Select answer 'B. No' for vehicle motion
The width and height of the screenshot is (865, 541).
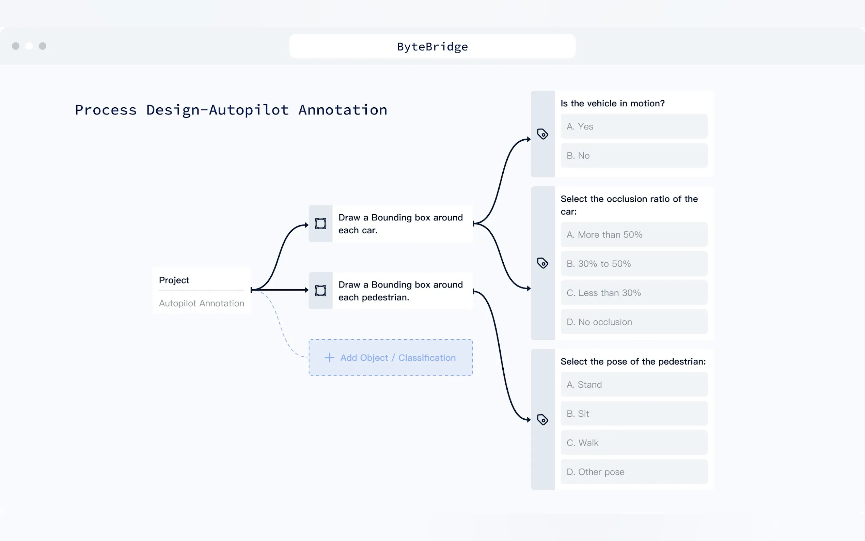[634, 156]
